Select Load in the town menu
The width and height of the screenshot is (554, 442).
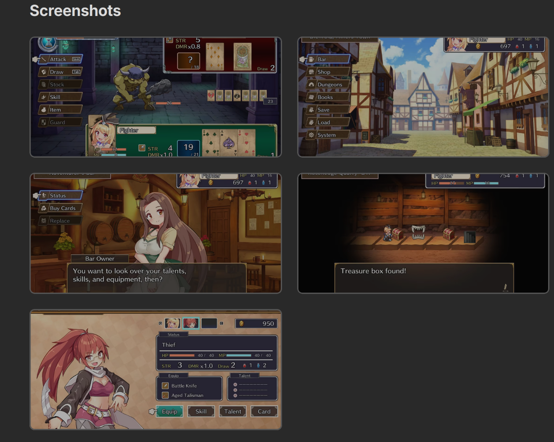pyautogui.click(x=328, y=122)
